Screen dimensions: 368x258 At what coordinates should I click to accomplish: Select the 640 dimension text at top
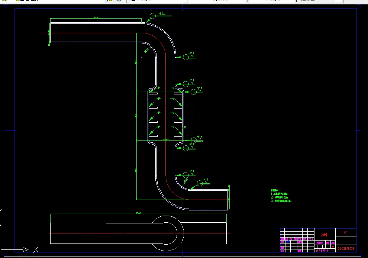pyautogui.click(x=96, y=17)
